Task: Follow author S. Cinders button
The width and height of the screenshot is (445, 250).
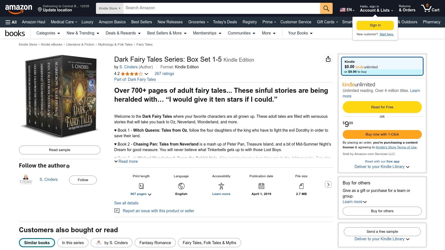Action: coord(83,180)
